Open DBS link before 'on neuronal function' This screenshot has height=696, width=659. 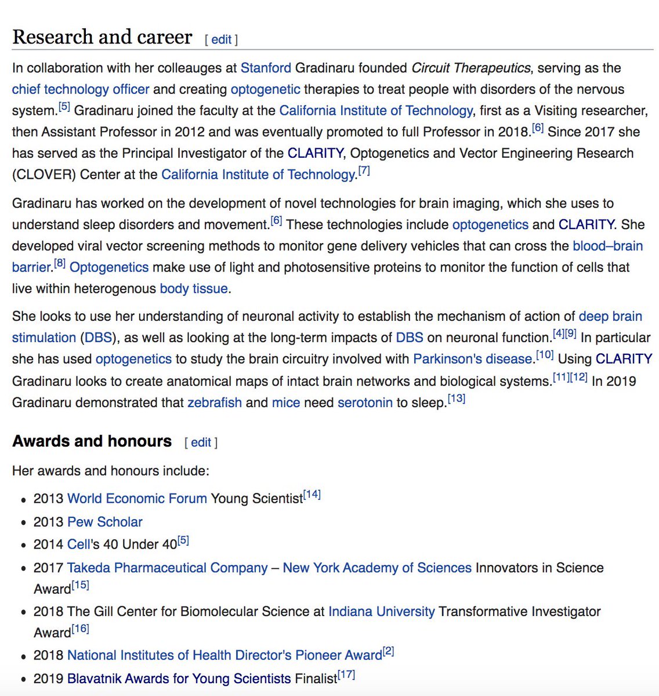(x=409, y=338)
